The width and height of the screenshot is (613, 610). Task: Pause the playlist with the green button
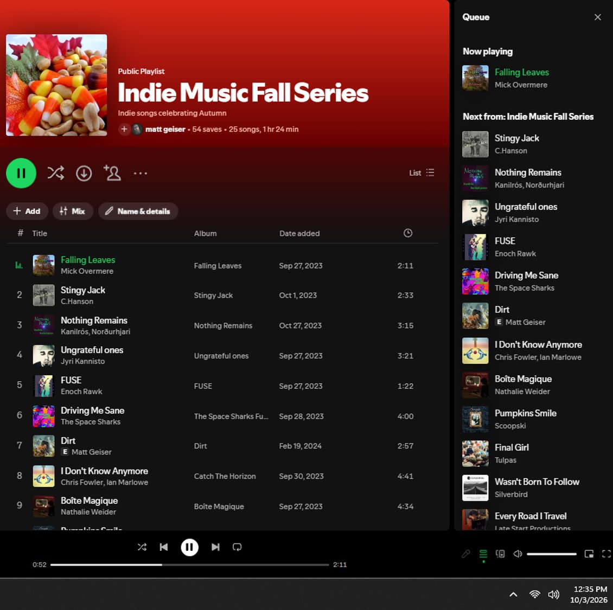[21, 173]
